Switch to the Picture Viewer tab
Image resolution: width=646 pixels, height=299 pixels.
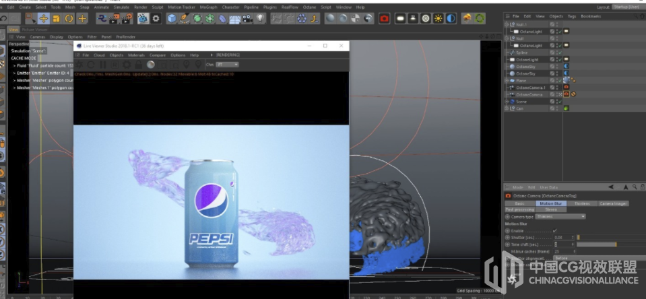34,30
